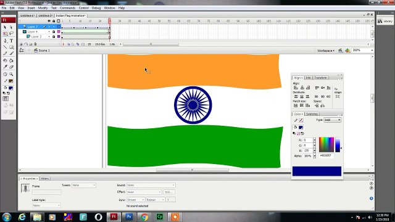Viewport: 395px width, 222px height.
Task: Select the Pen tool
Action: [5, 41]
